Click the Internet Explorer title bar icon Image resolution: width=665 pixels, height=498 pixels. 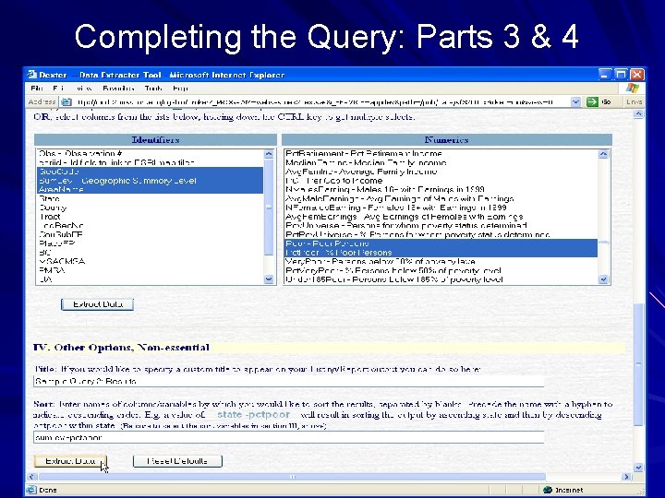coord(31,75)
